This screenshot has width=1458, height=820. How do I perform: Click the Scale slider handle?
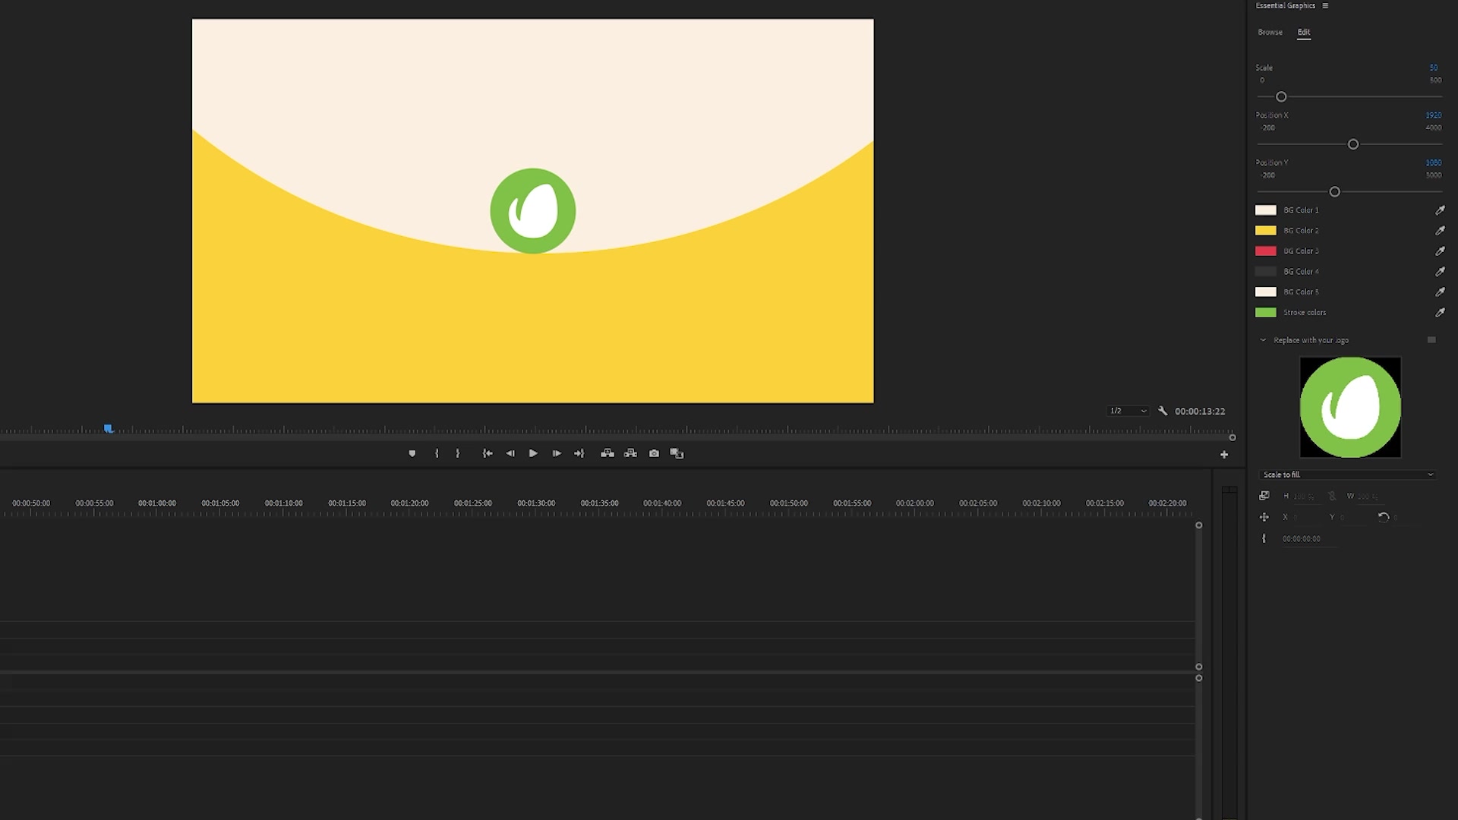pos(1281,97)
